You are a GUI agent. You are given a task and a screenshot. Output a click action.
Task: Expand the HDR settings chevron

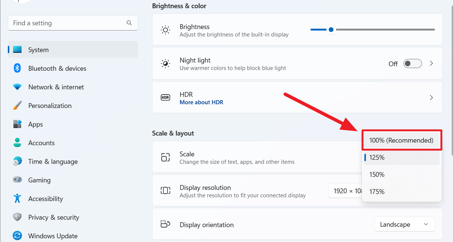point(431,98)
